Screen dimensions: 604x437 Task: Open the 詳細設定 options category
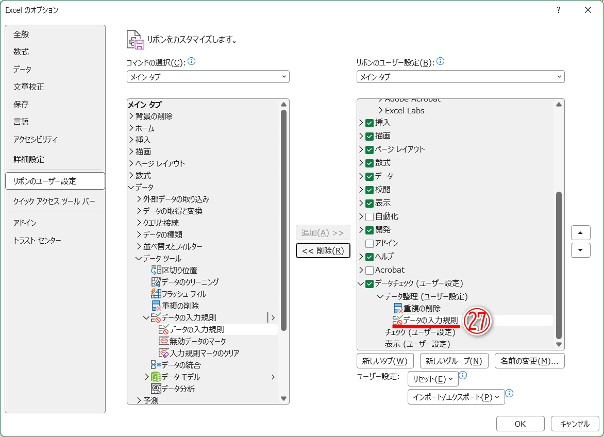[55, 159]
